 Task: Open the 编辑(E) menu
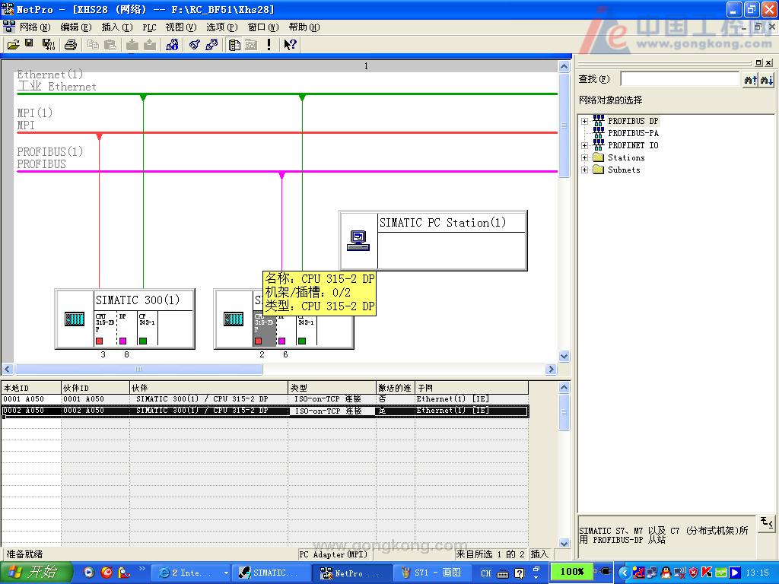[76, 27]
